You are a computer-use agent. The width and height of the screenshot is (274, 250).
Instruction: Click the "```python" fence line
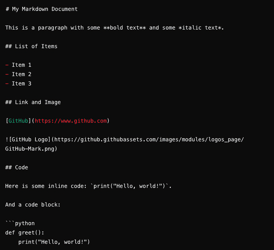coord(20,223)
